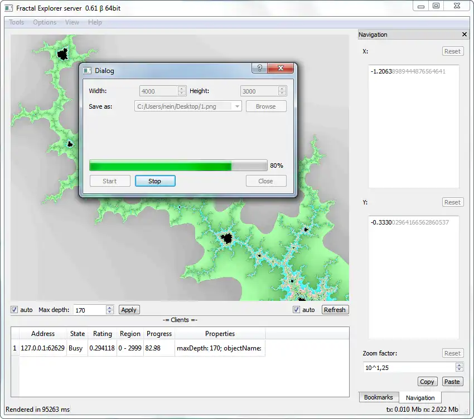The width and height of the screenshot is (474, 419).
Task: Click the green rendering progress bar
Action: [178, 165]
